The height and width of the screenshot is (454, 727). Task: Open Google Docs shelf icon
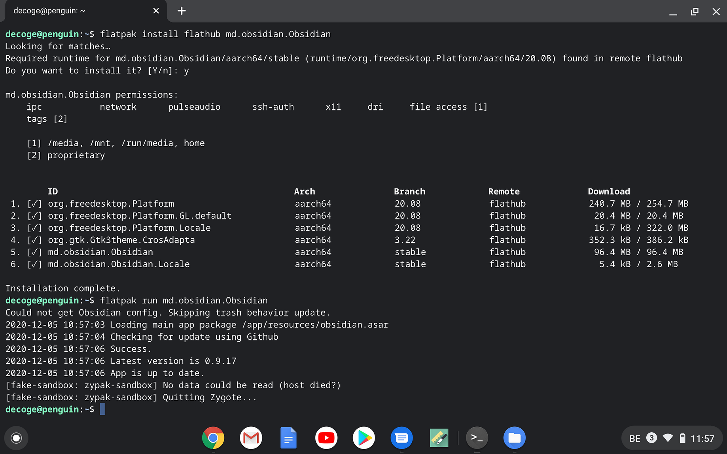[x=288, y=438]
